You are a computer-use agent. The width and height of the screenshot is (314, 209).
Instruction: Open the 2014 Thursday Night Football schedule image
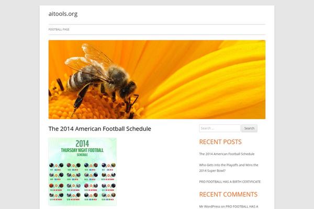point(83,171)
